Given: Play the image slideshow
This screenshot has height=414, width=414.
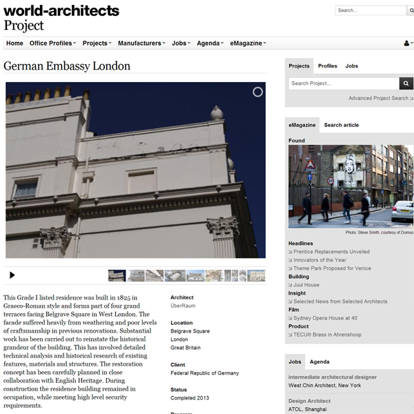Looking at the screenshot, I should click(x=12, y=275).
